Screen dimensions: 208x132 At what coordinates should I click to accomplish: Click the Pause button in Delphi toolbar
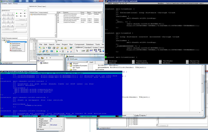63,51
